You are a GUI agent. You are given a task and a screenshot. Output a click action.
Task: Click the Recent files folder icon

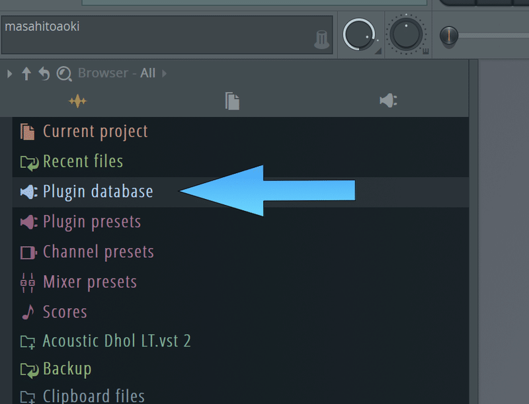pos(29,163)
